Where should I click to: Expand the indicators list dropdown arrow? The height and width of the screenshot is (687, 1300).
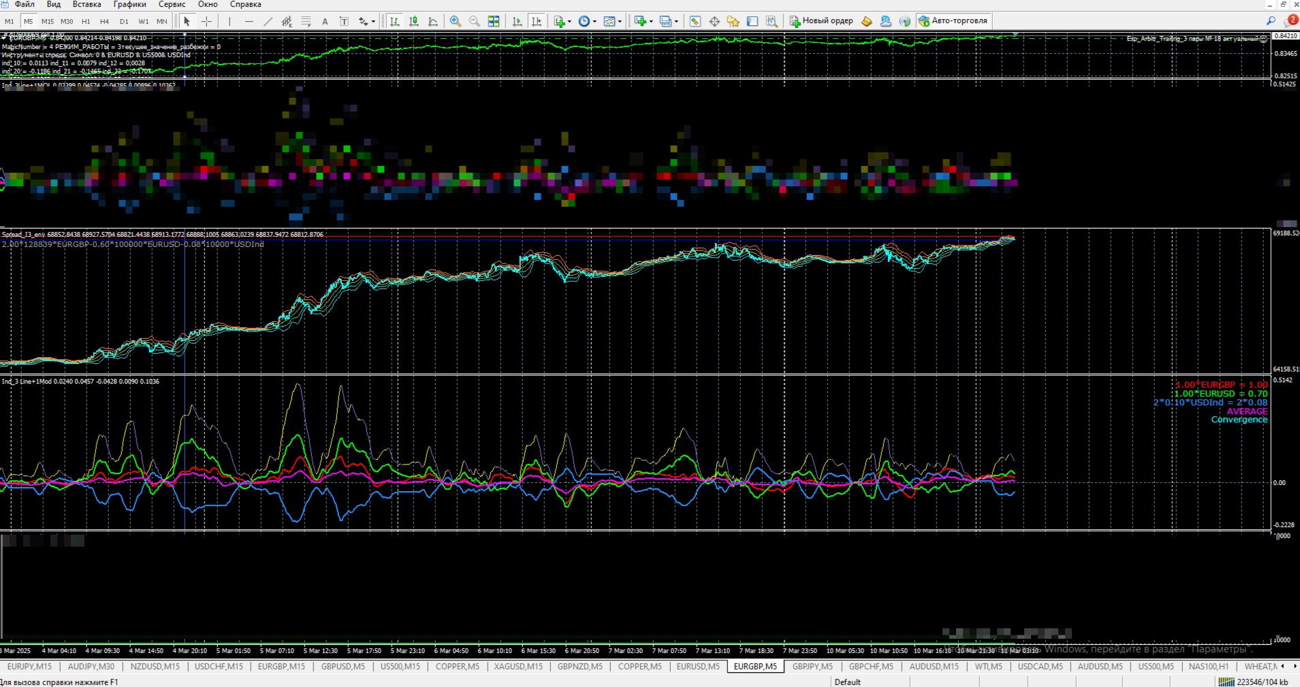[569, 22]
